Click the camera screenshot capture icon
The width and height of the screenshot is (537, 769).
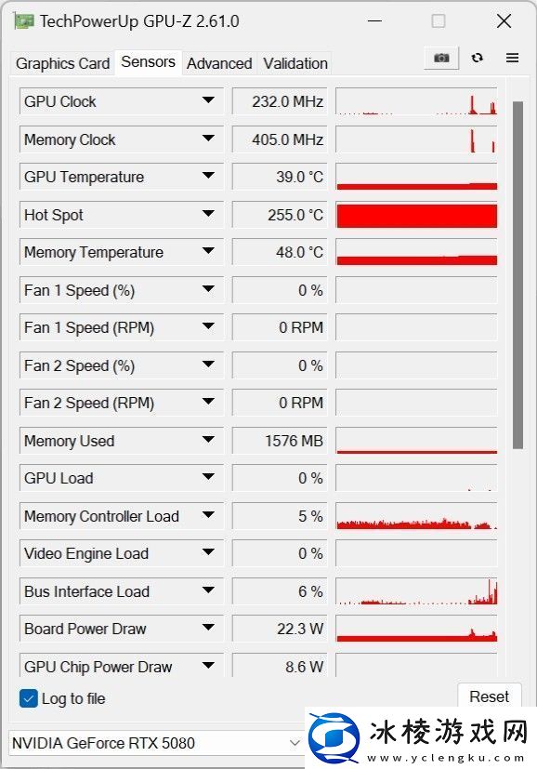[440, 58]
